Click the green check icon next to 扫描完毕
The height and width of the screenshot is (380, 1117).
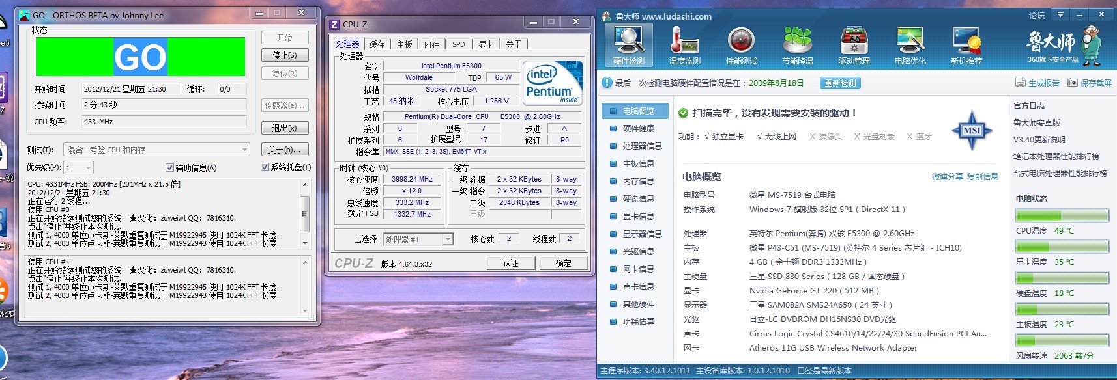pos(683,113)
